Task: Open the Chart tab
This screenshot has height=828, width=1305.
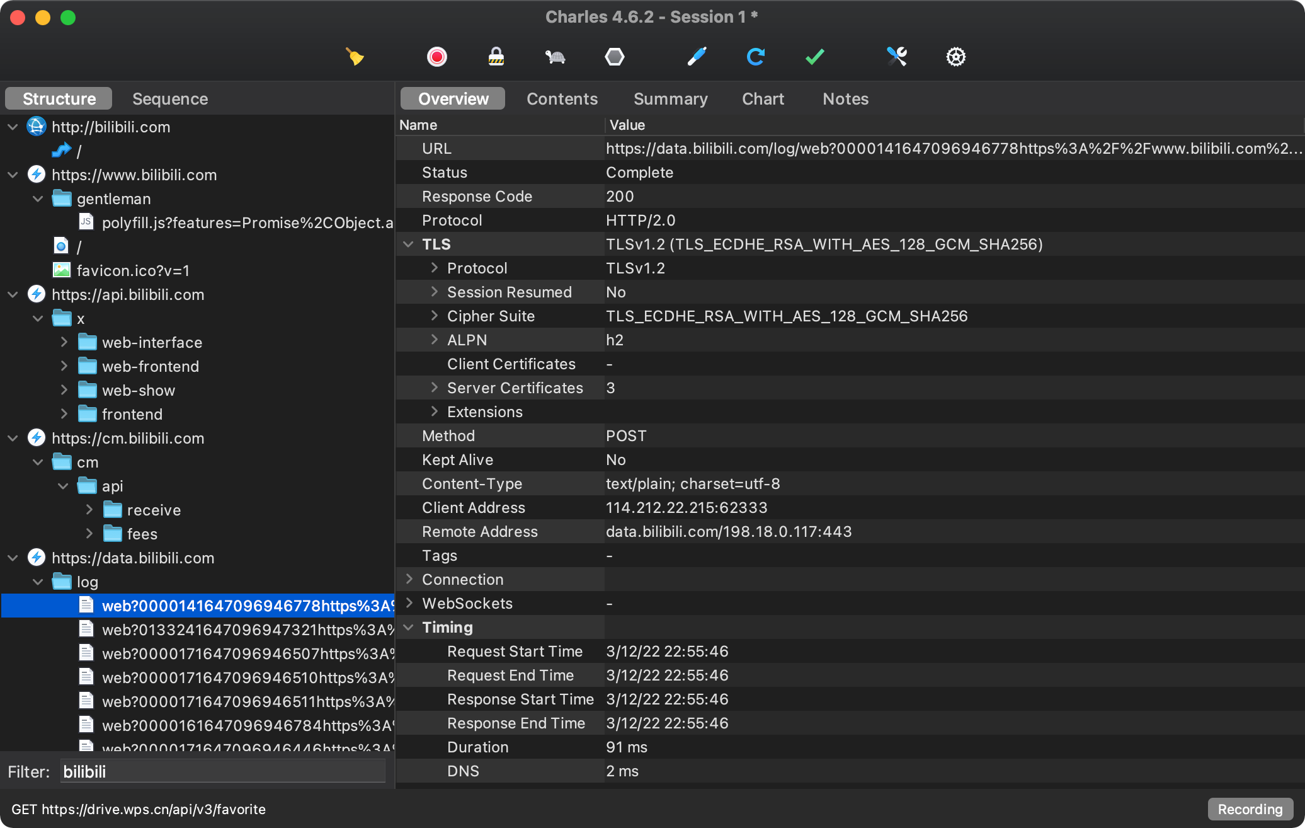Action: [x=763, y=99]
